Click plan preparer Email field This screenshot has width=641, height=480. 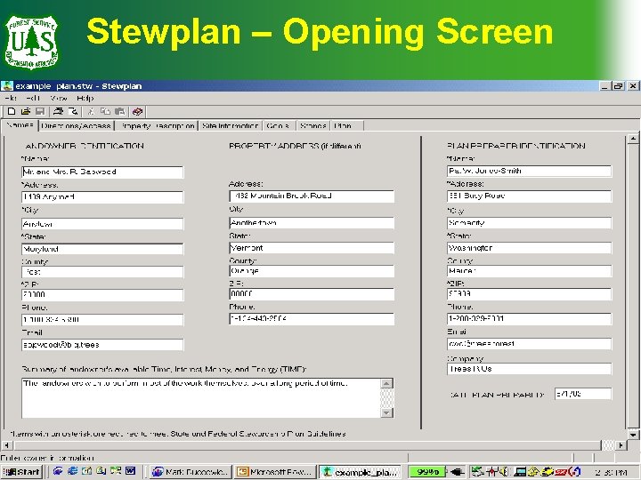530,344
